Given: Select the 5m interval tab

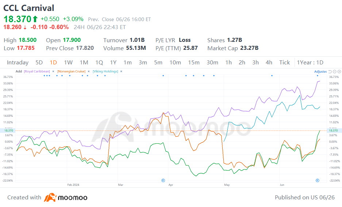Looking at the screenshot, I should coord(158,63).
